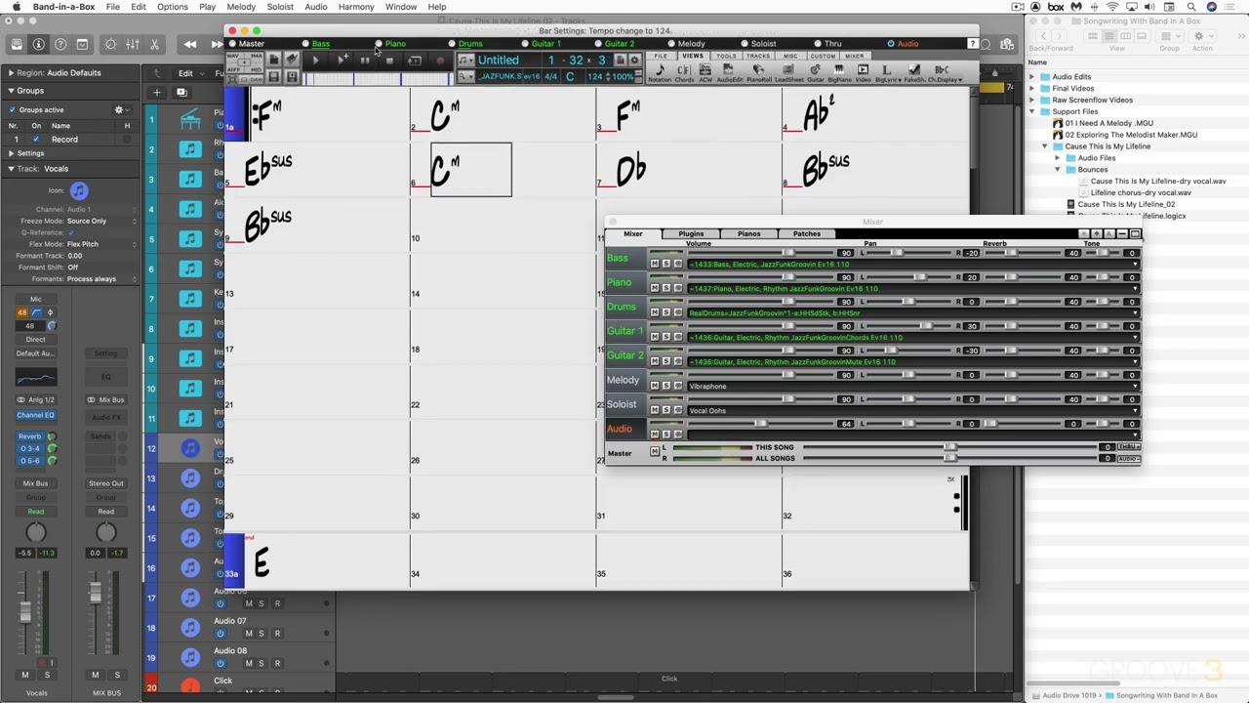
Task: Expand the Settings disclosure triangle
Action: click(12, 153)
